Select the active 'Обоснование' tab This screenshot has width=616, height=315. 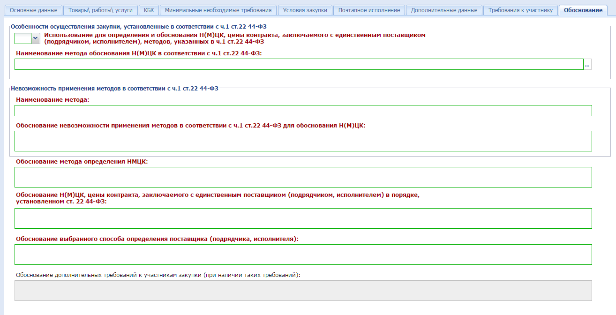click(583, 10)
